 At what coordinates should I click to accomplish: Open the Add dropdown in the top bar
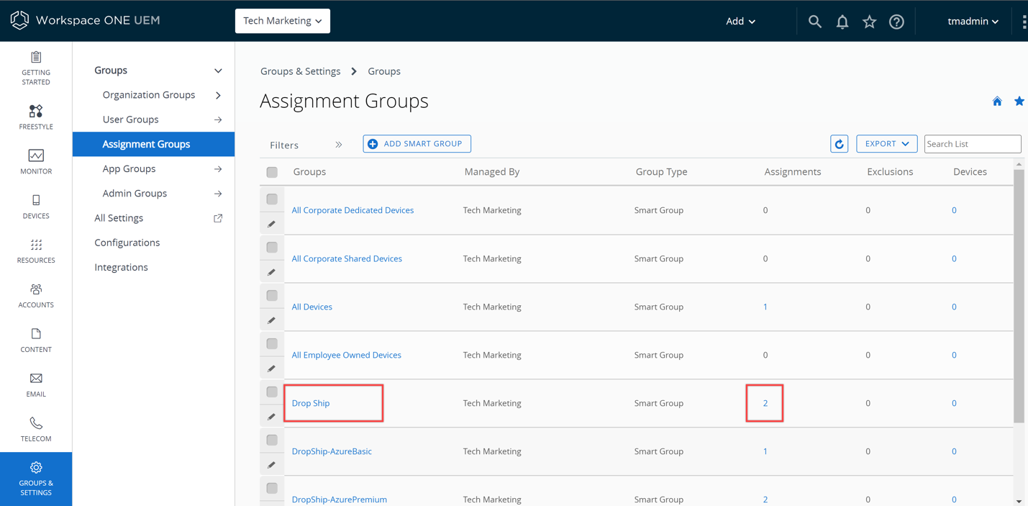[740, 21]
